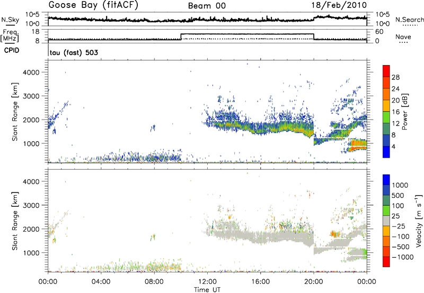Select the blue velocity swatch between 1000 and 500
The height and width of the screenshot is (293, 424).
(386, 190)
